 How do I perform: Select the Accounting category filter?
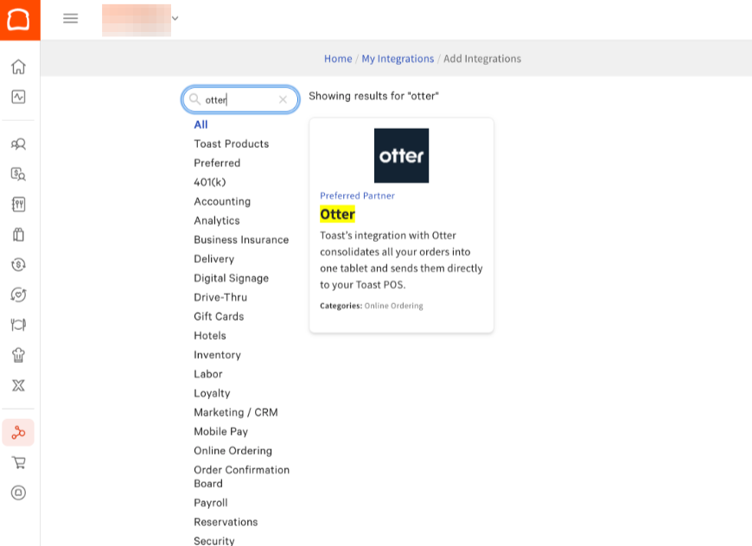pos(223,201)
